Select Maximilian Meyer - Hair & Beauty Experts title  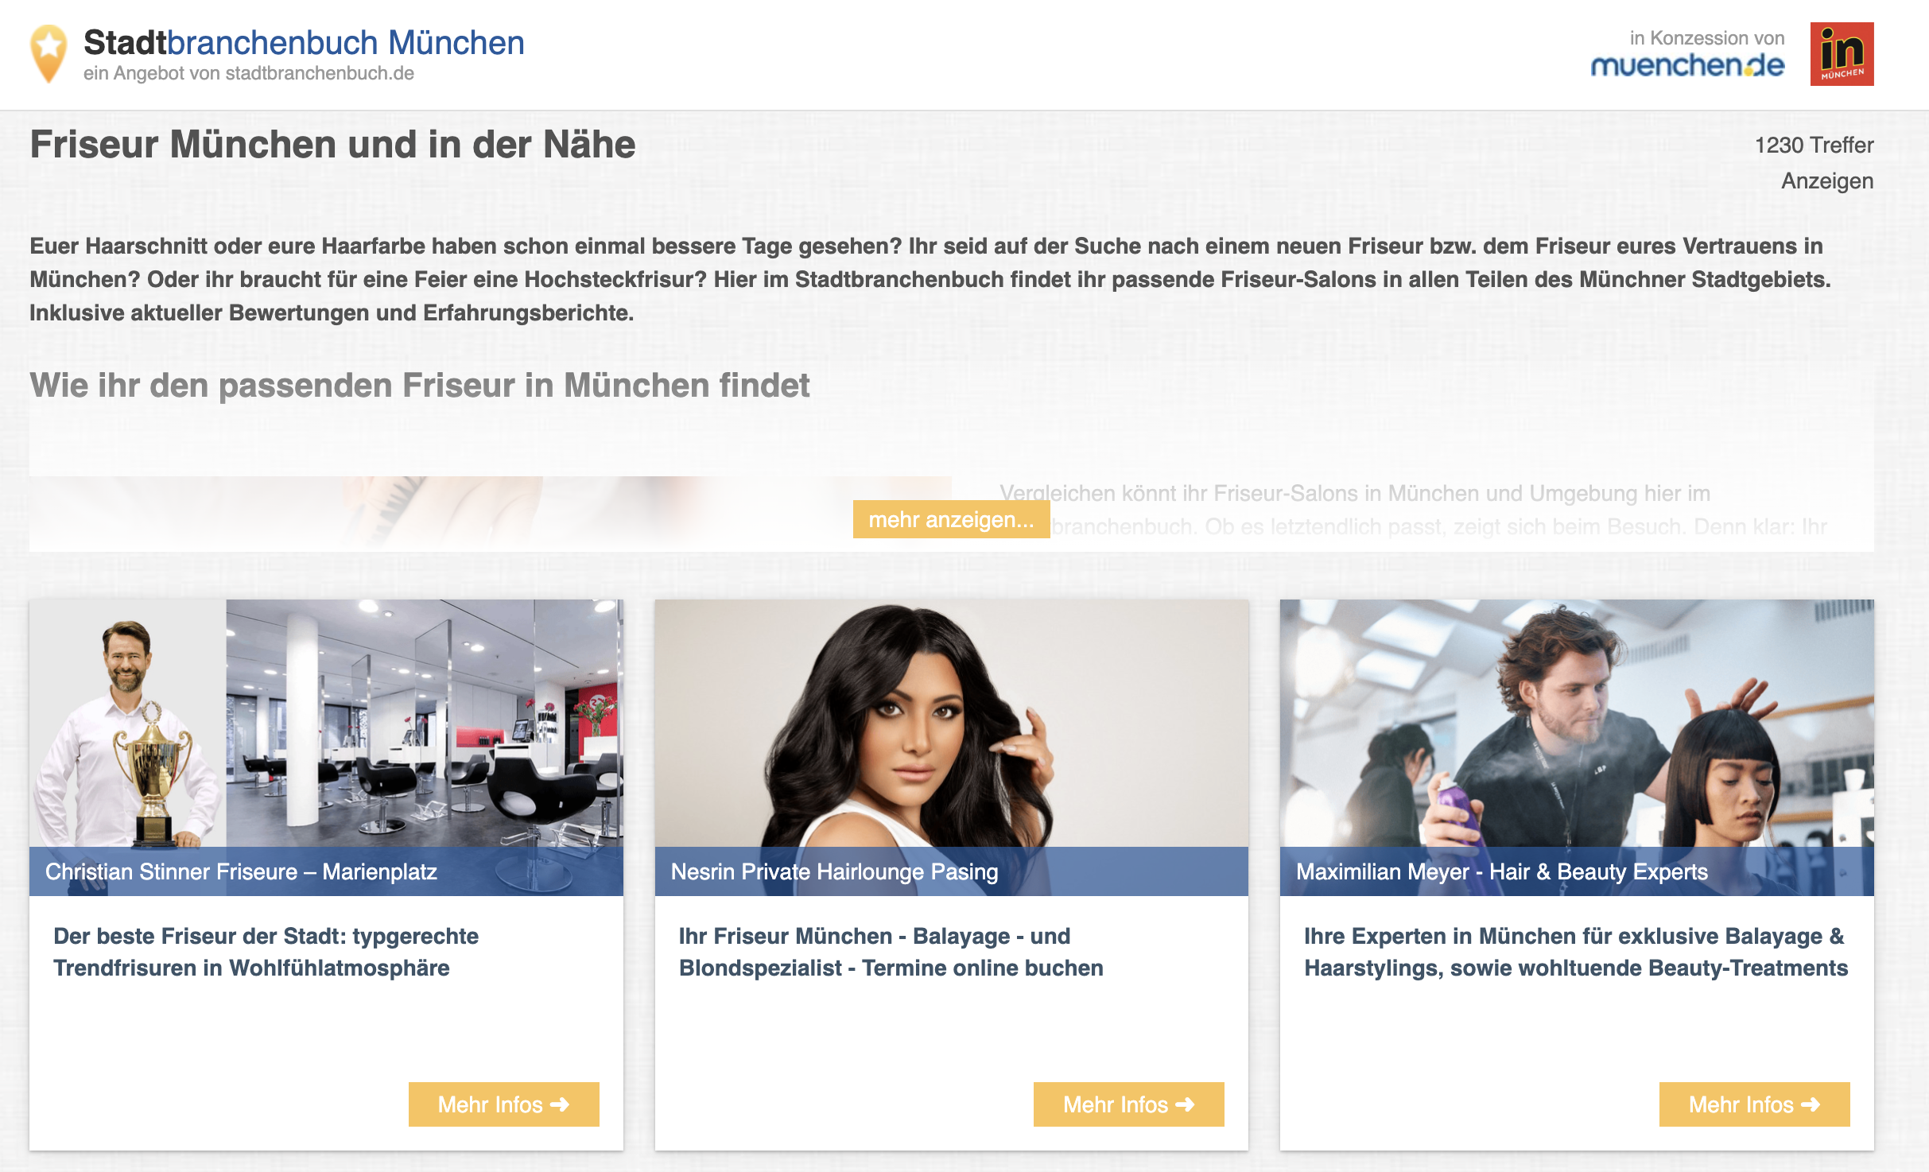pos(1501,871)
